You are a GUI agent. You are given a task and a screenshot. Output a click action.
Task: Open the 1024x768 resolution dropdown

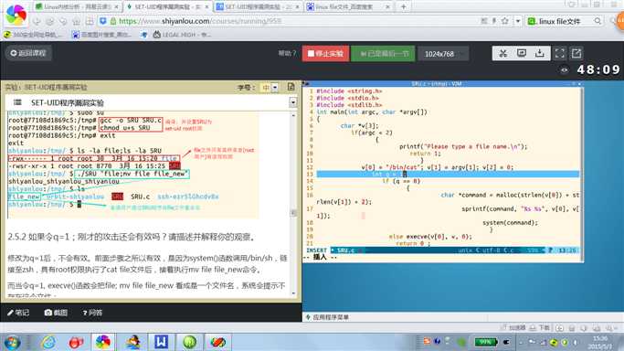pos(443,54)
